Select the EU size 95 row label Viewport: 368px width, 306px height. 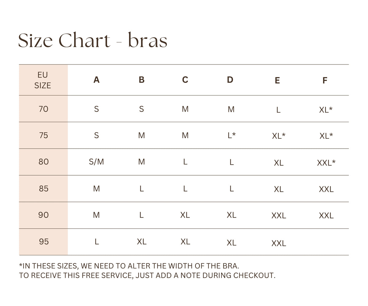click(44, 242)
